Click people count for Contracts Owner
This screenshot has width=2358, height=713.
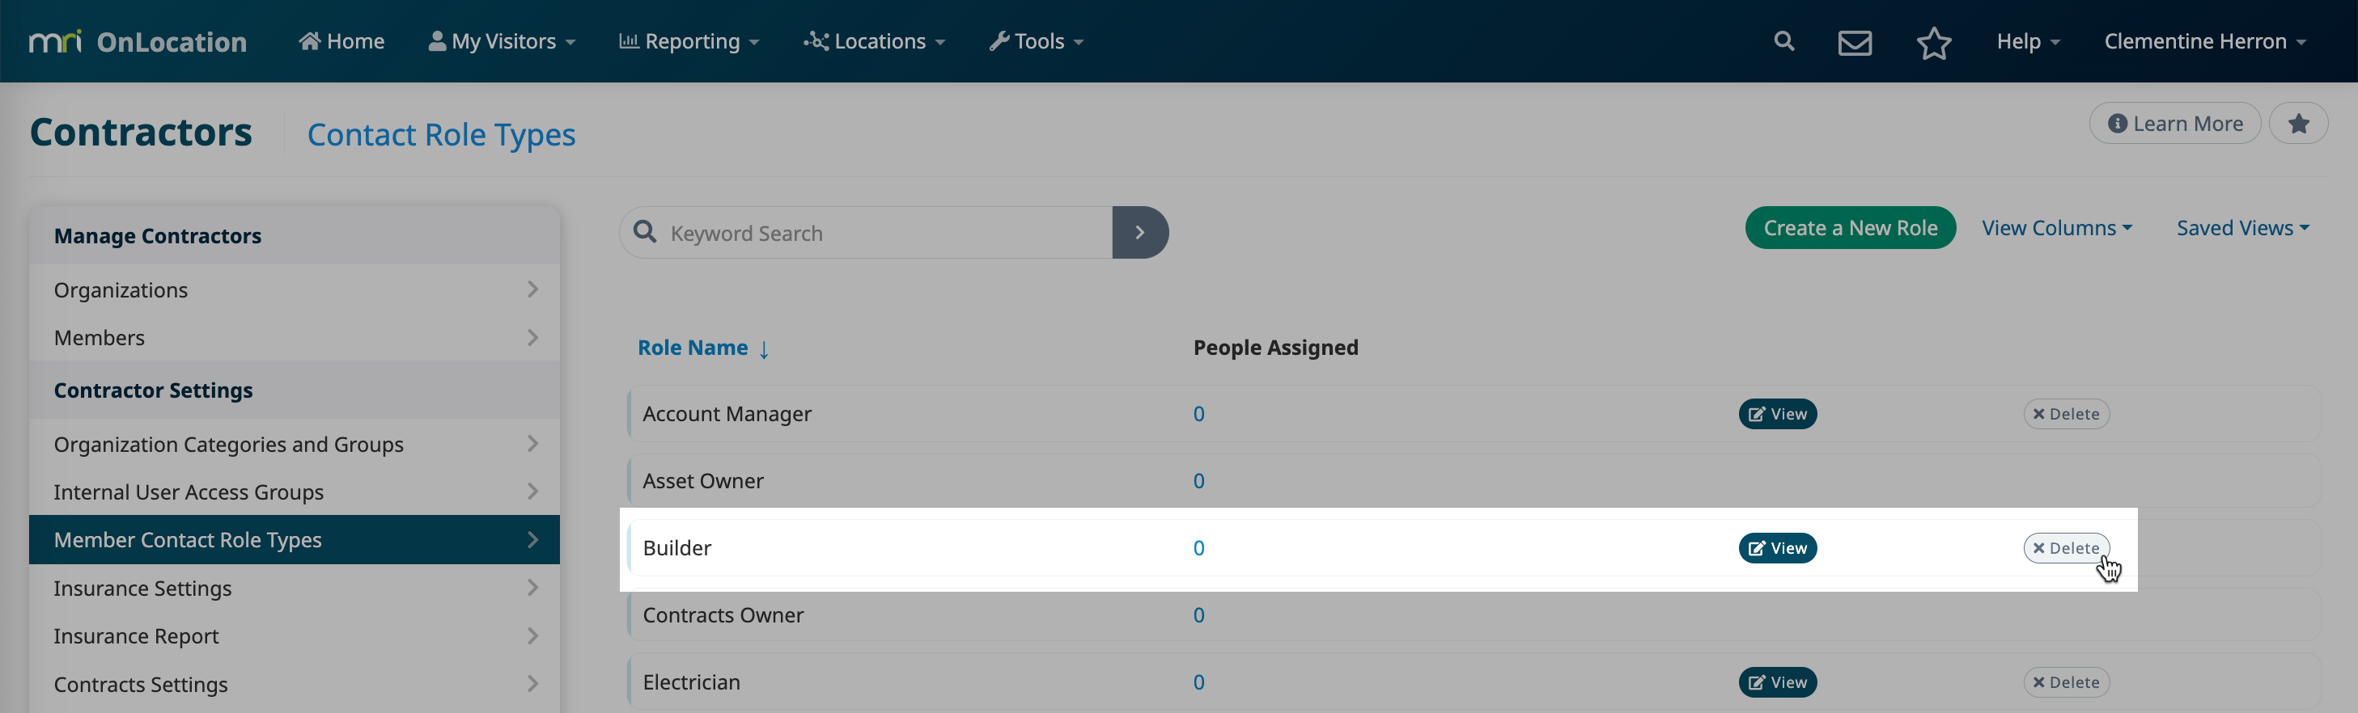pos(1198,615)
